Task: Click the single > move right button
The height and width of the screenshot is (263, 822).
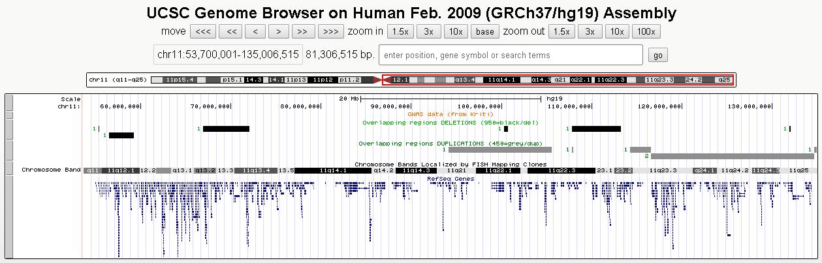Action: point(279,31)
